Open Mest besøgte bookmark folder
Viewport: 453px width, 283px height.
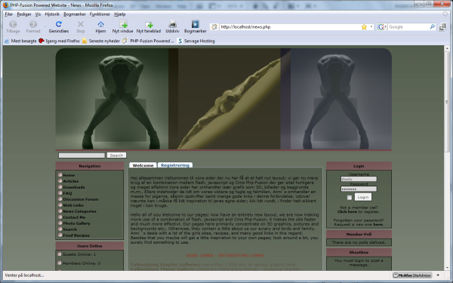(x=20, y=41)
